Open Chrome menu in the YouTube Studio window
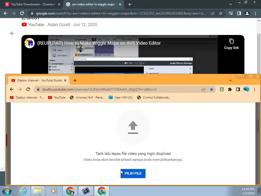 (254, 89)
